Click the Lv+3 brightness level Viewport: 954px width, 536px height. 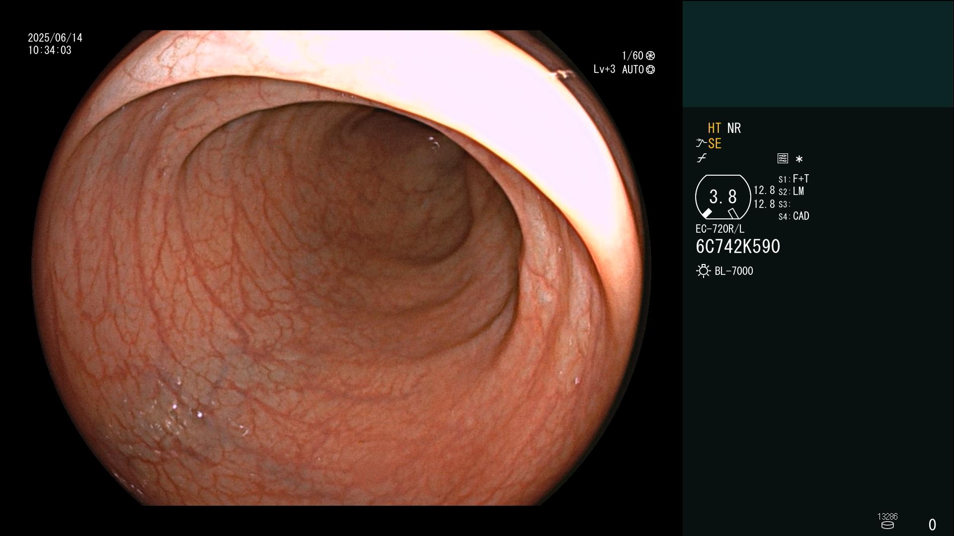(x=604, y=69)
